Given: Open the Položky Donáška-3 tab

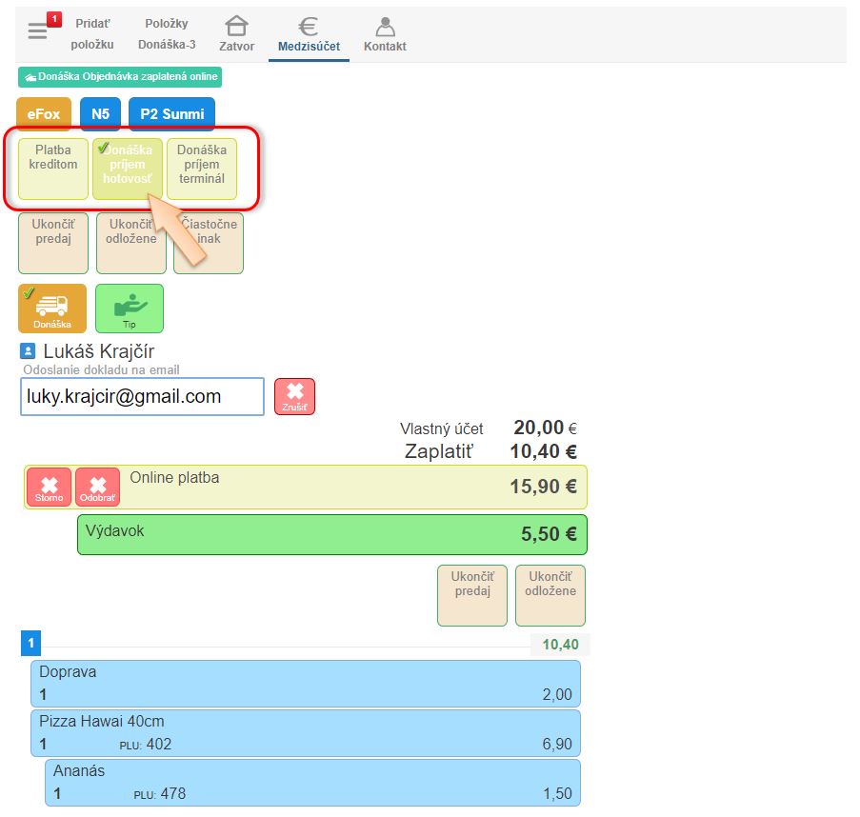Looking at the screenshot, I should 167,34.
